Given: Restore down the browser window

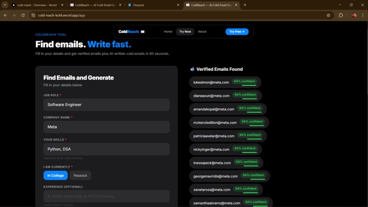Looking at the screenshot, I should tap(351, 5).
